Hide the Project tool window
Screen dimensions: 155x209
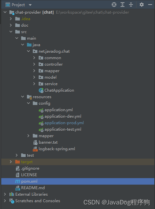[150, 5]
